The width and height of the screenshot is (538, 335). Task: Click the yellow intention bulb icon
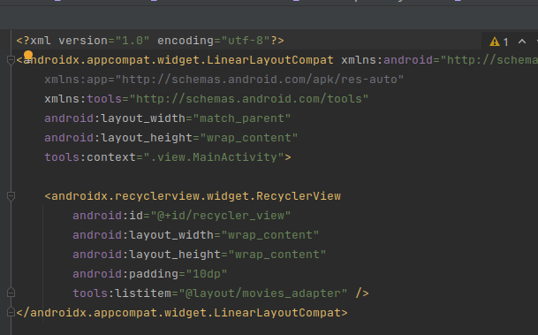click(x=28, y=55)
